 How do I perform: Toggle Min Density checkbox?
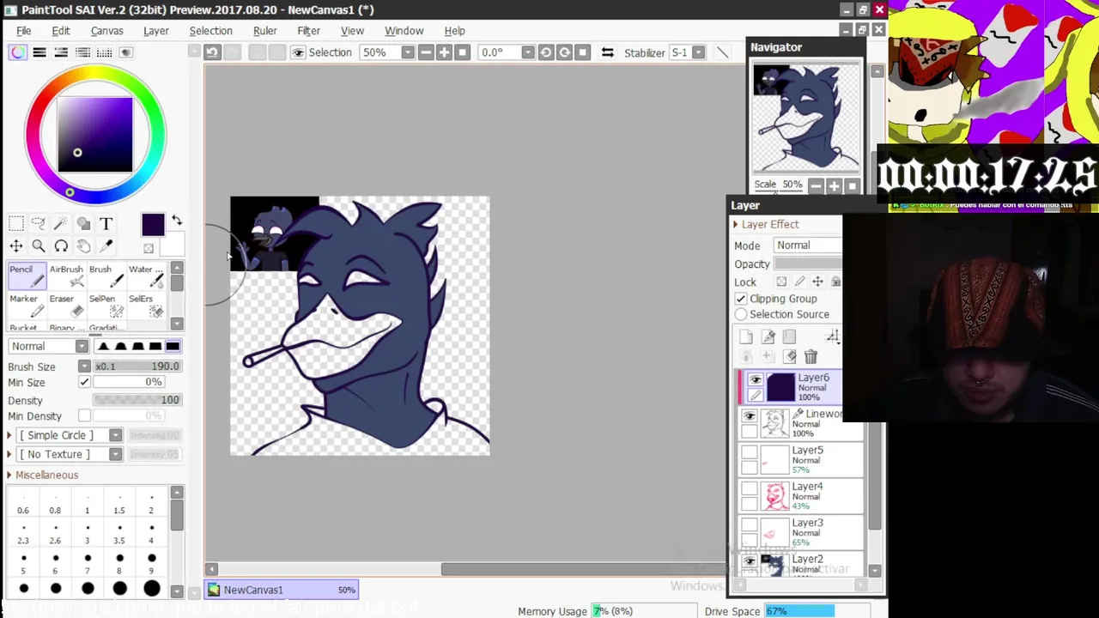point(84,416)
